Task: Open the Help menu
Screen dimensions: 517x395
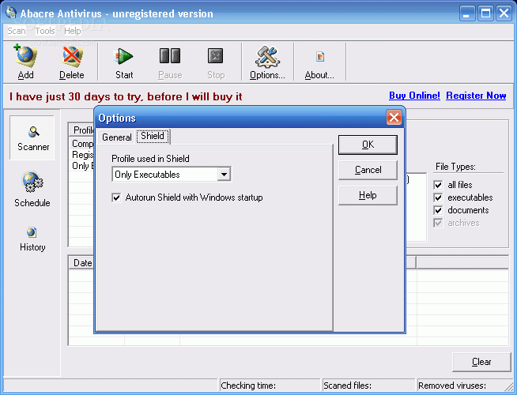Action: (x=73, y=31)
